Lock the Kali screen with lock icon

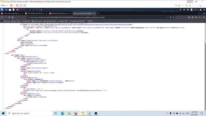[201, 10]
